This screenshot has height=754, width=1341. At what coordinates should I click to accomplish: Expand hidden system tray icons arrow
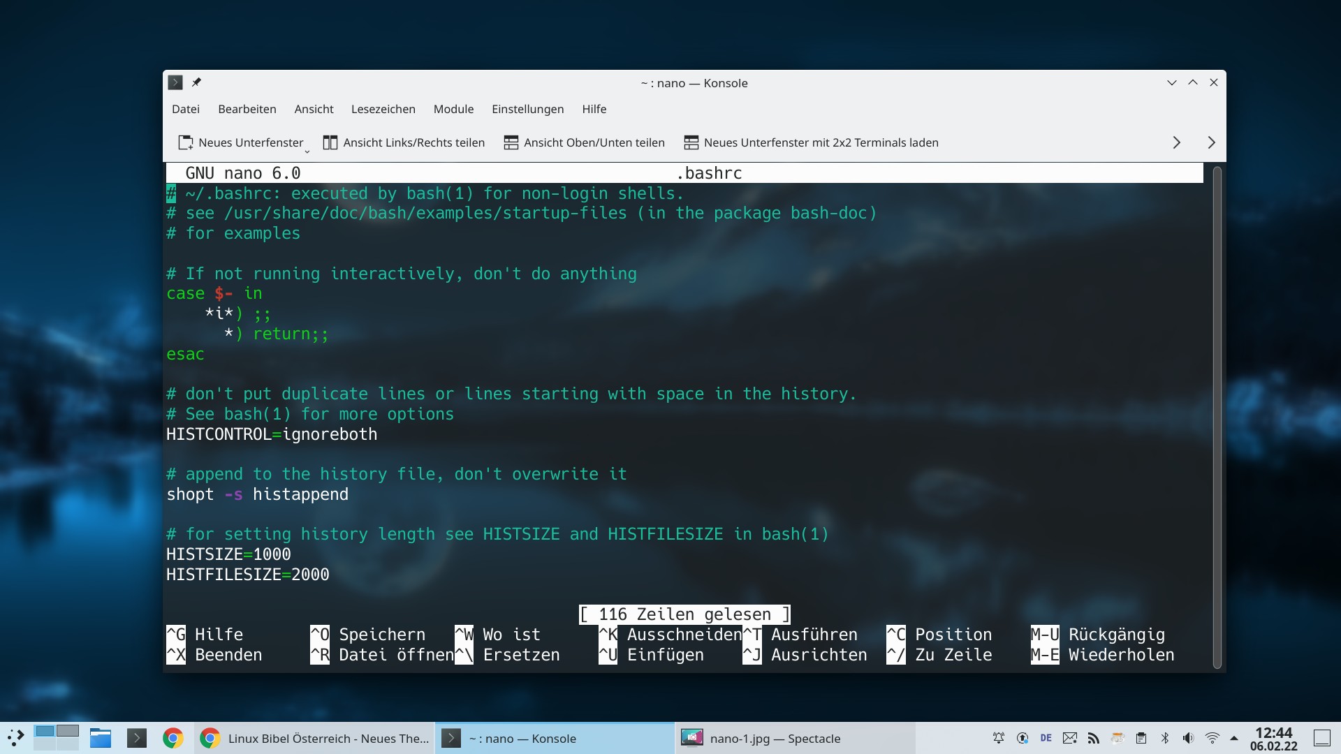[1235, 738]
